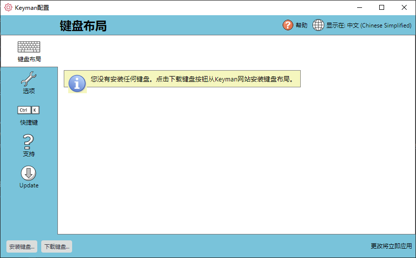Switch to the 选项 tab label
The width and height of the screenshot is (416, 258).
[x=28, y=91]
